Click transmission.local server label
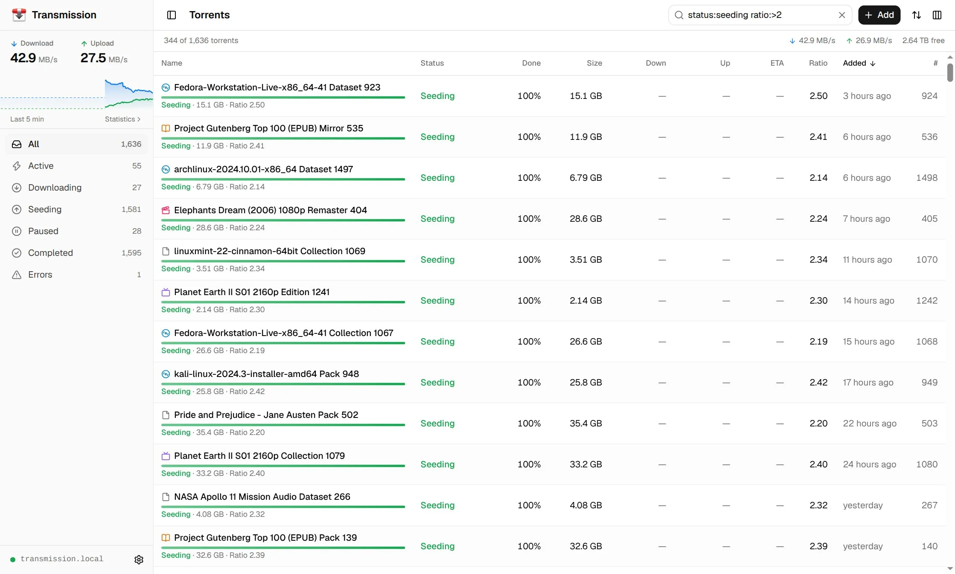This screenshot has height=574, width=955. point(62,559)
